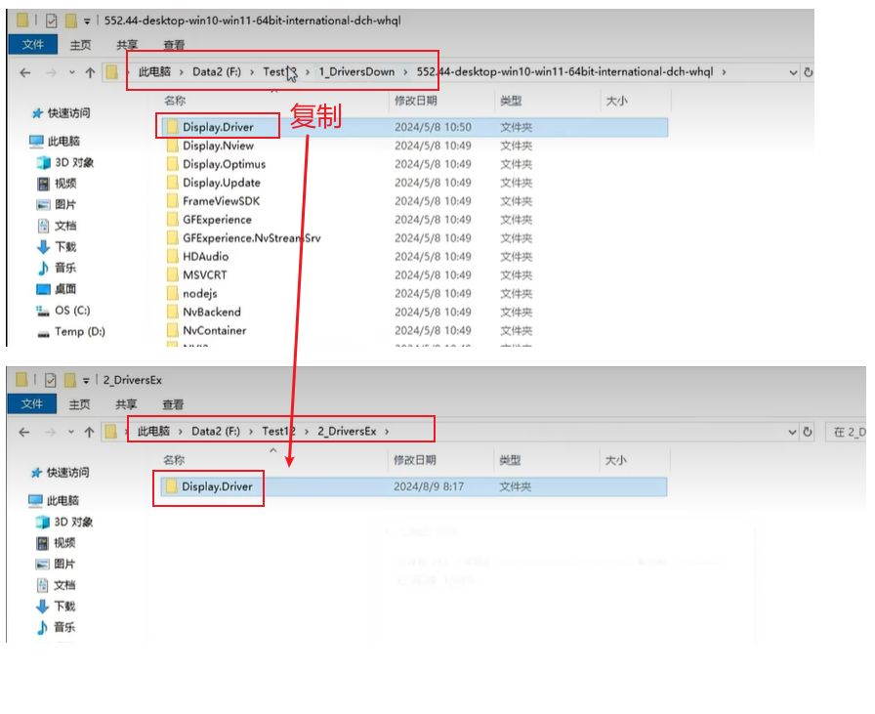
Task: Click the back arrow in the top window
Action: (24, 72)
